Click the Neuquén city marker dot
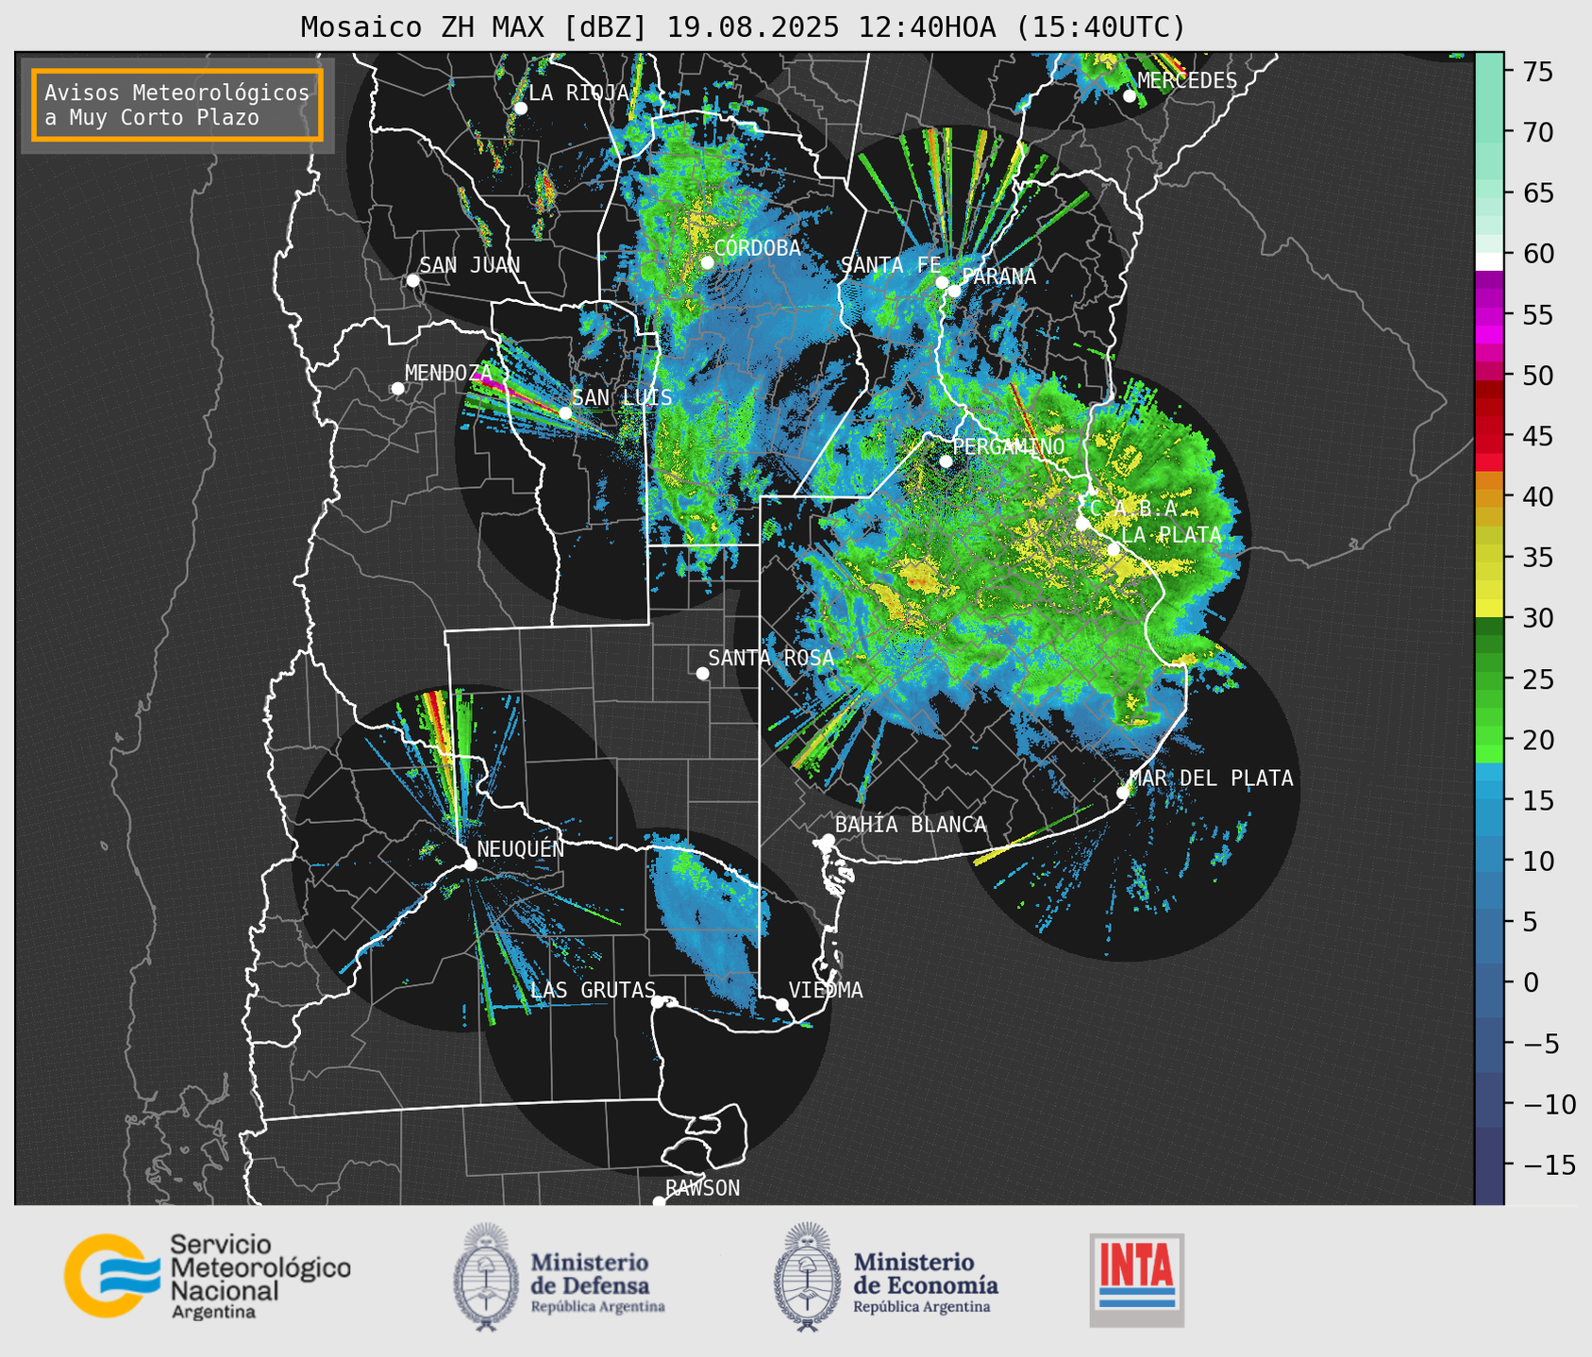The image size is (1592, 1357). 470,864
